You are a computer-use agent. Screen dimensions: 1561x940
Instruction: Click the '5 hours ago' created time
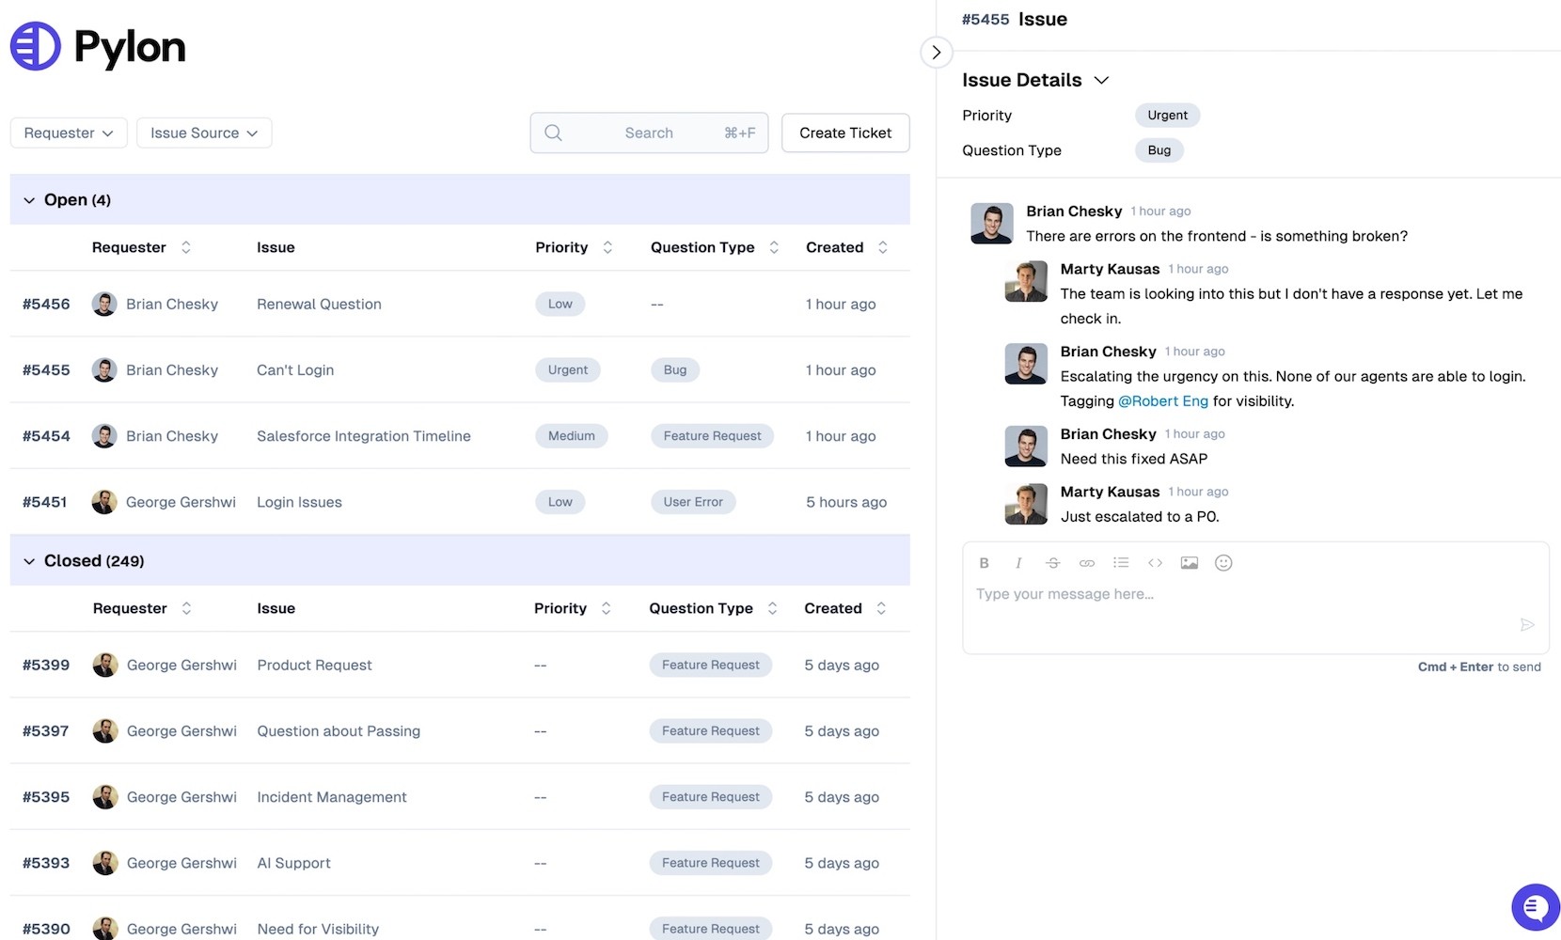coord(846,502)
